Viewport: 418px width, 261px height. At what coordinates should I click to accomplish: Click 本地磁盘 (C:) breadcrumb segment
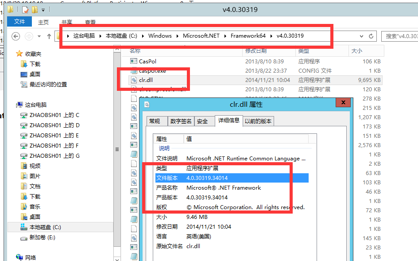point(121,36)
